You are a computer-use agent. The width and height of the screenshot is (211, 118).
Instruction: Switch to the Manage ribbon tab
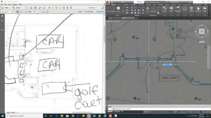coord(160,5)
